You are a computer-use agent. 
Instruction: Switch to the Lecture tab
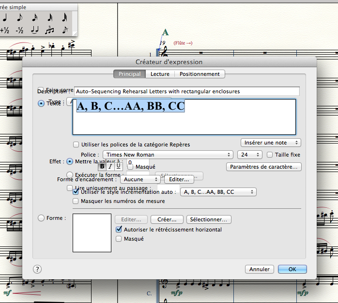[160, 74]
